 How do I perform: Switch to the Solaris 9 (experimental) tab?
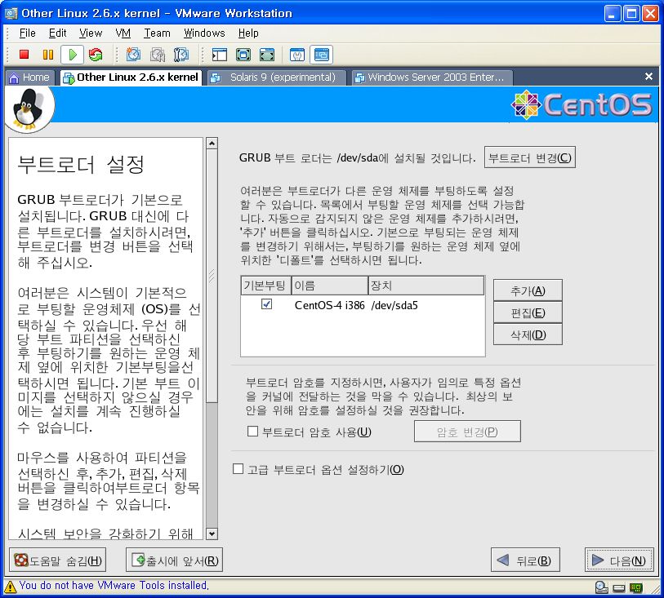pyautogui.click(x=276, y=78)
